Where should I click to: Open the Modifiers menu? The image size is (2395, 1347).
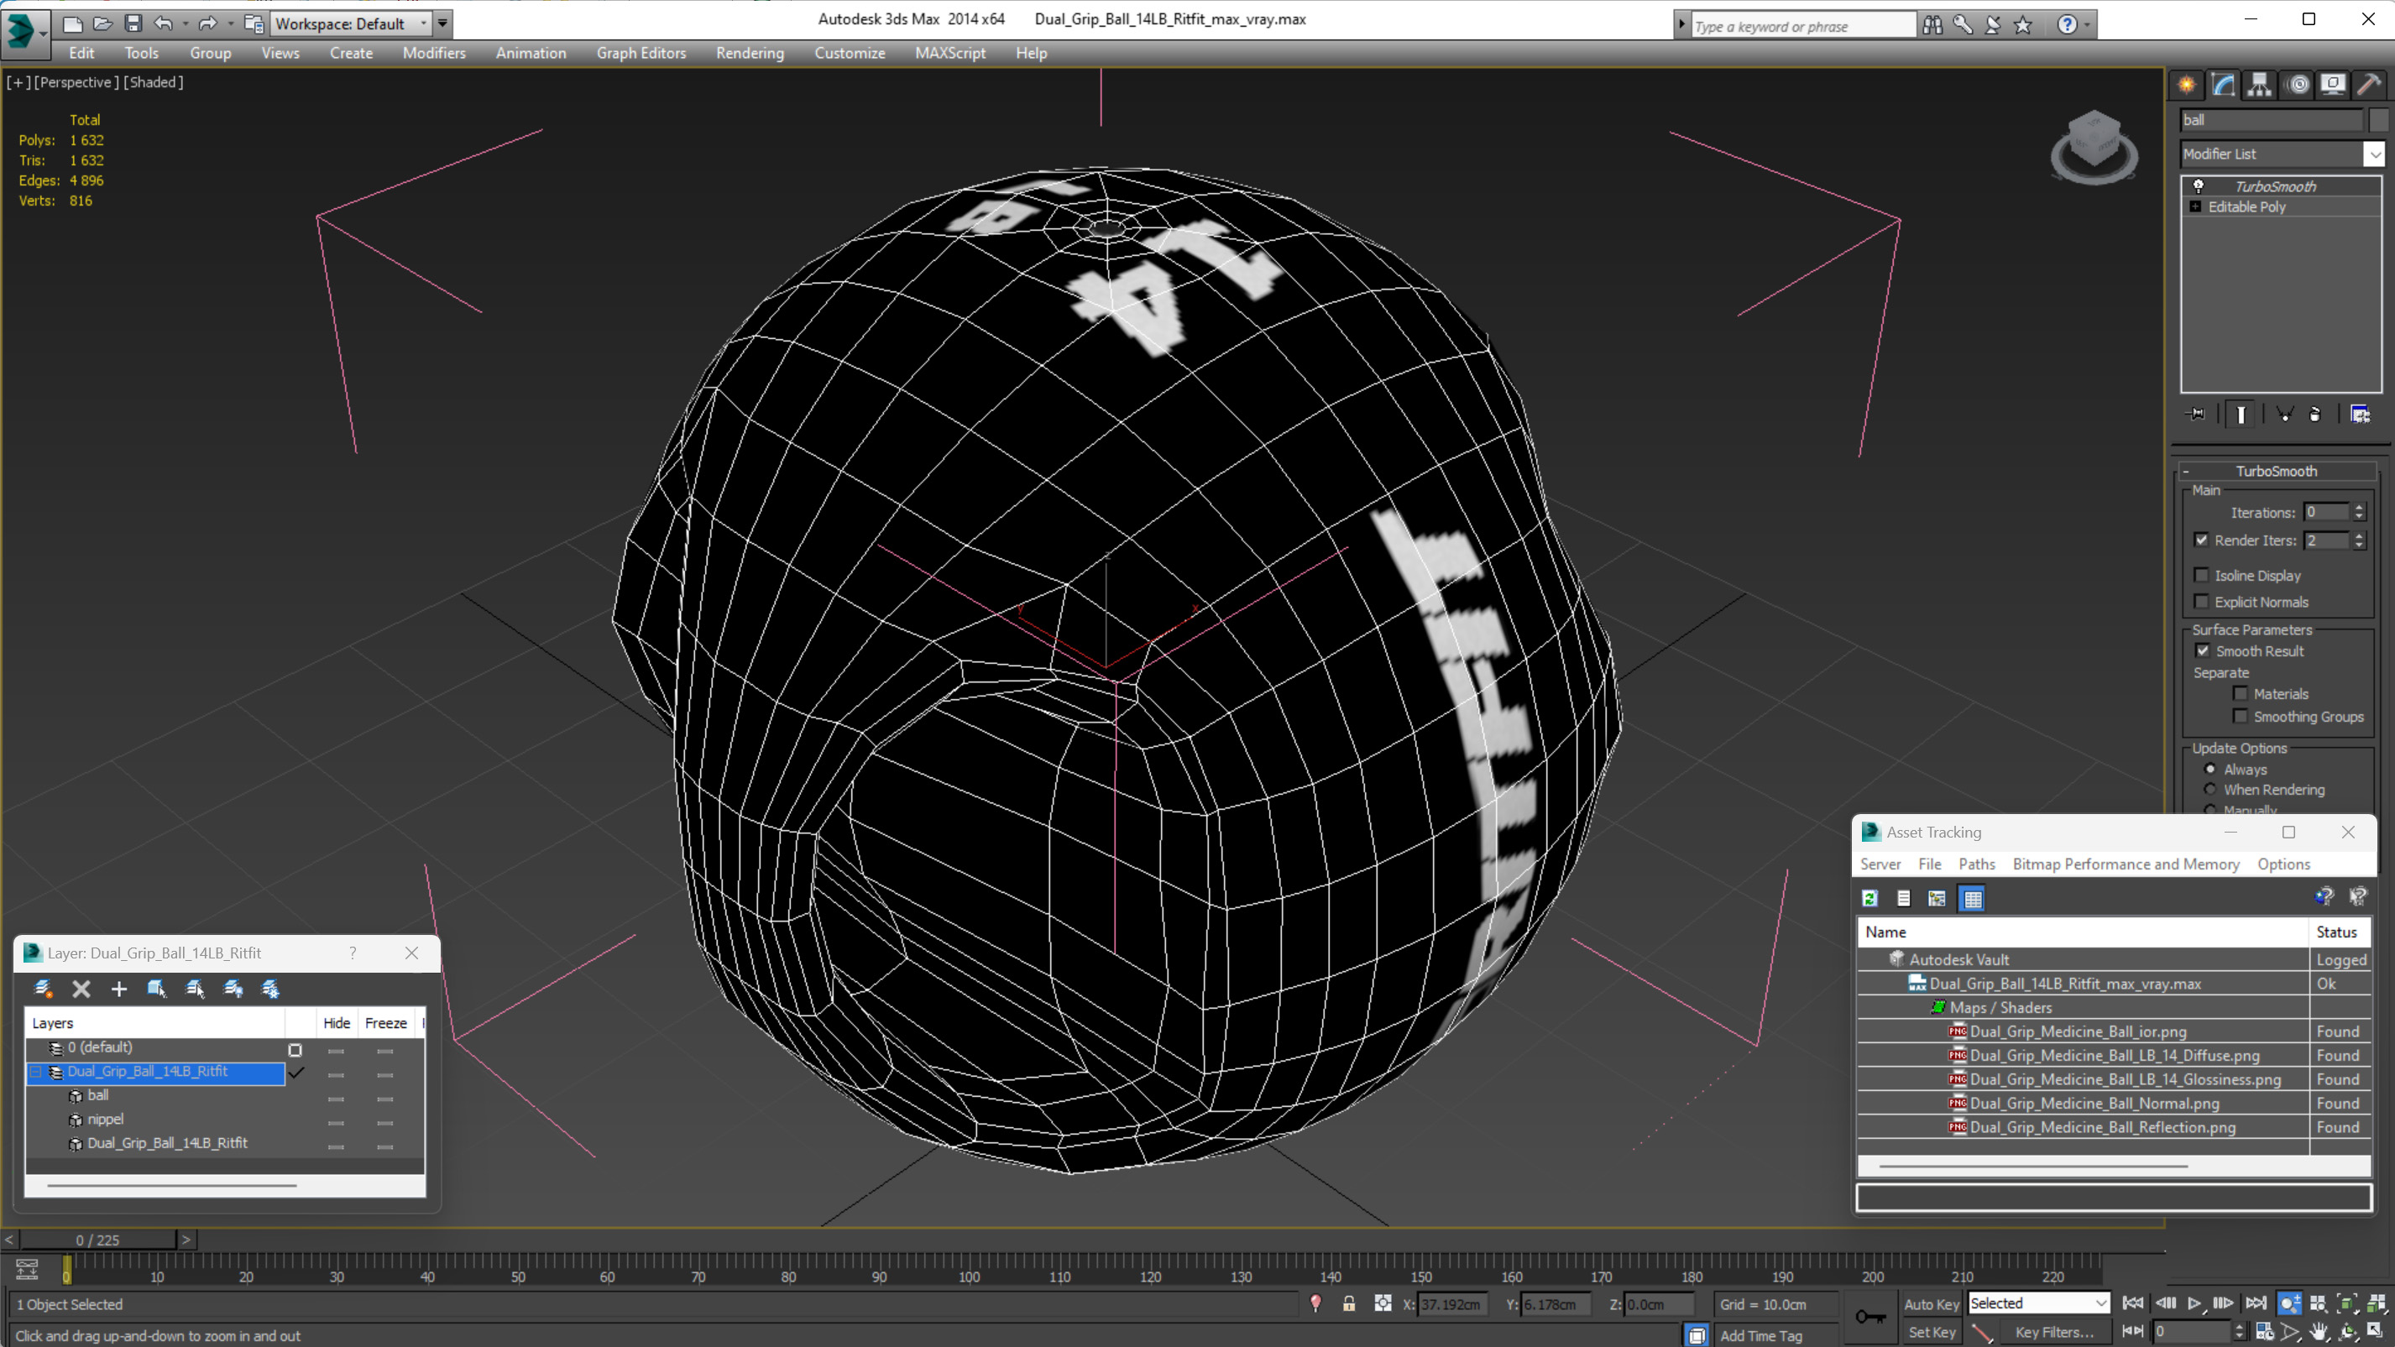(x=434, y=53)
